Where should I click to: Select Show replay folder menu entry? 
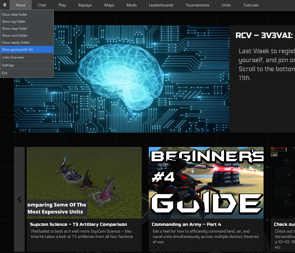pos(27,43)
